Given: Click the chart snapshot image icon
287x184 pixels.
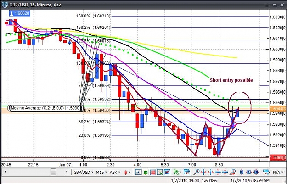Looking at the screenshot, I should (x=167, y=172).
